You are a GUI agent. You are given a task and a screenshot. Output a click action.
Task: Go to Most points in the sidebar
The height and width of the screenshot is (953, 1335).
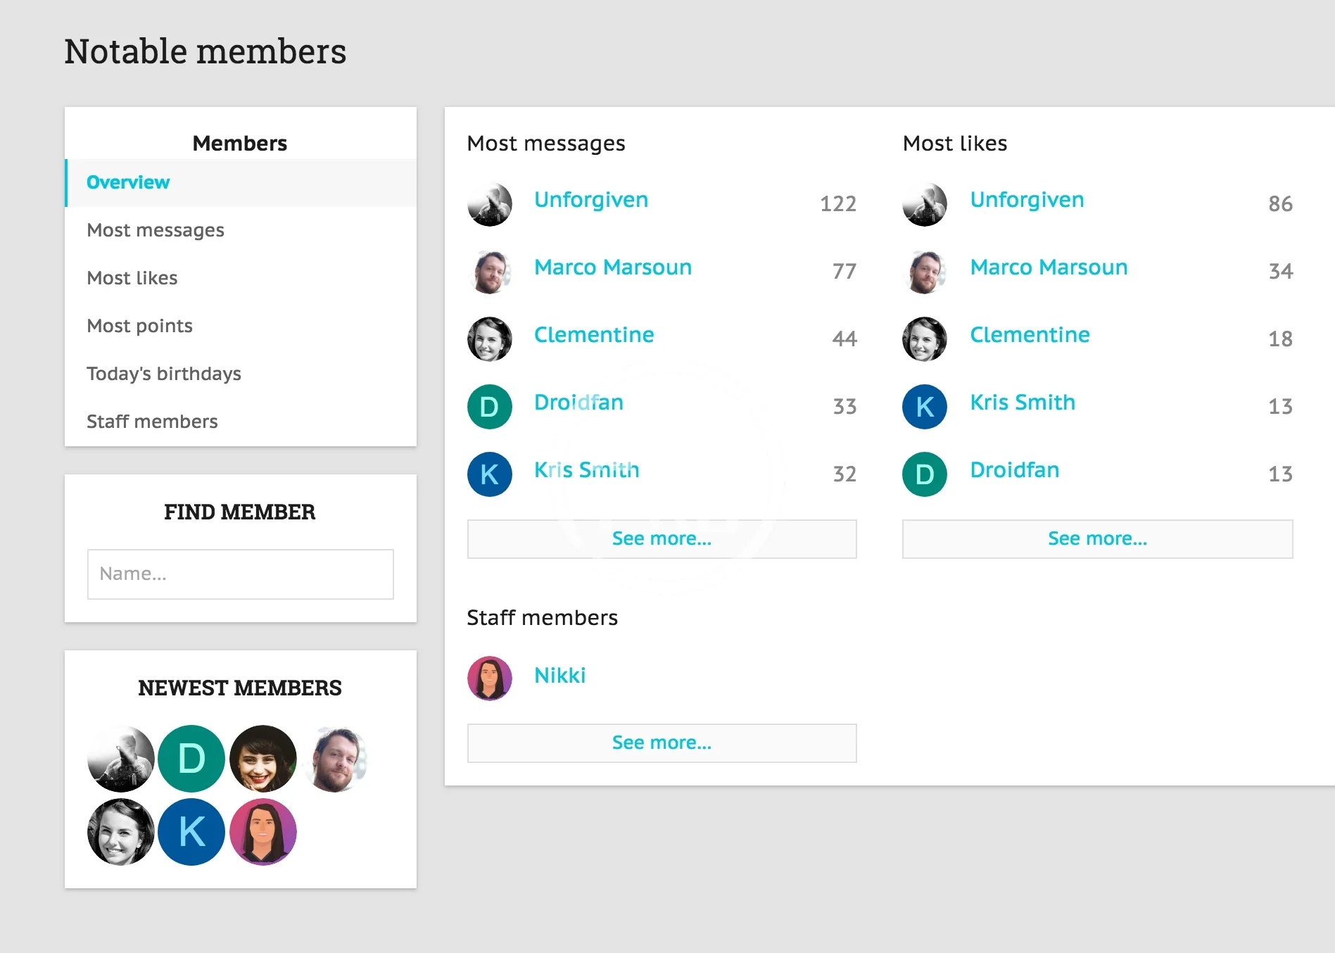pos(139,326)
